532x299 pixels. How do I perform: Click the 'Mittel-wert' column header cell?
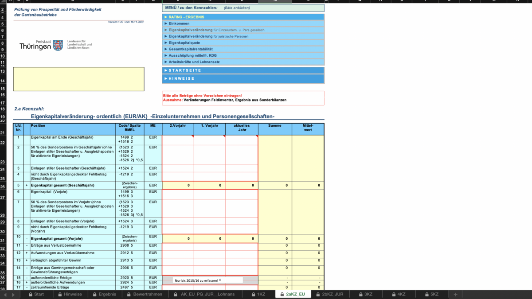pyautogui.click(x=308, y=129)
